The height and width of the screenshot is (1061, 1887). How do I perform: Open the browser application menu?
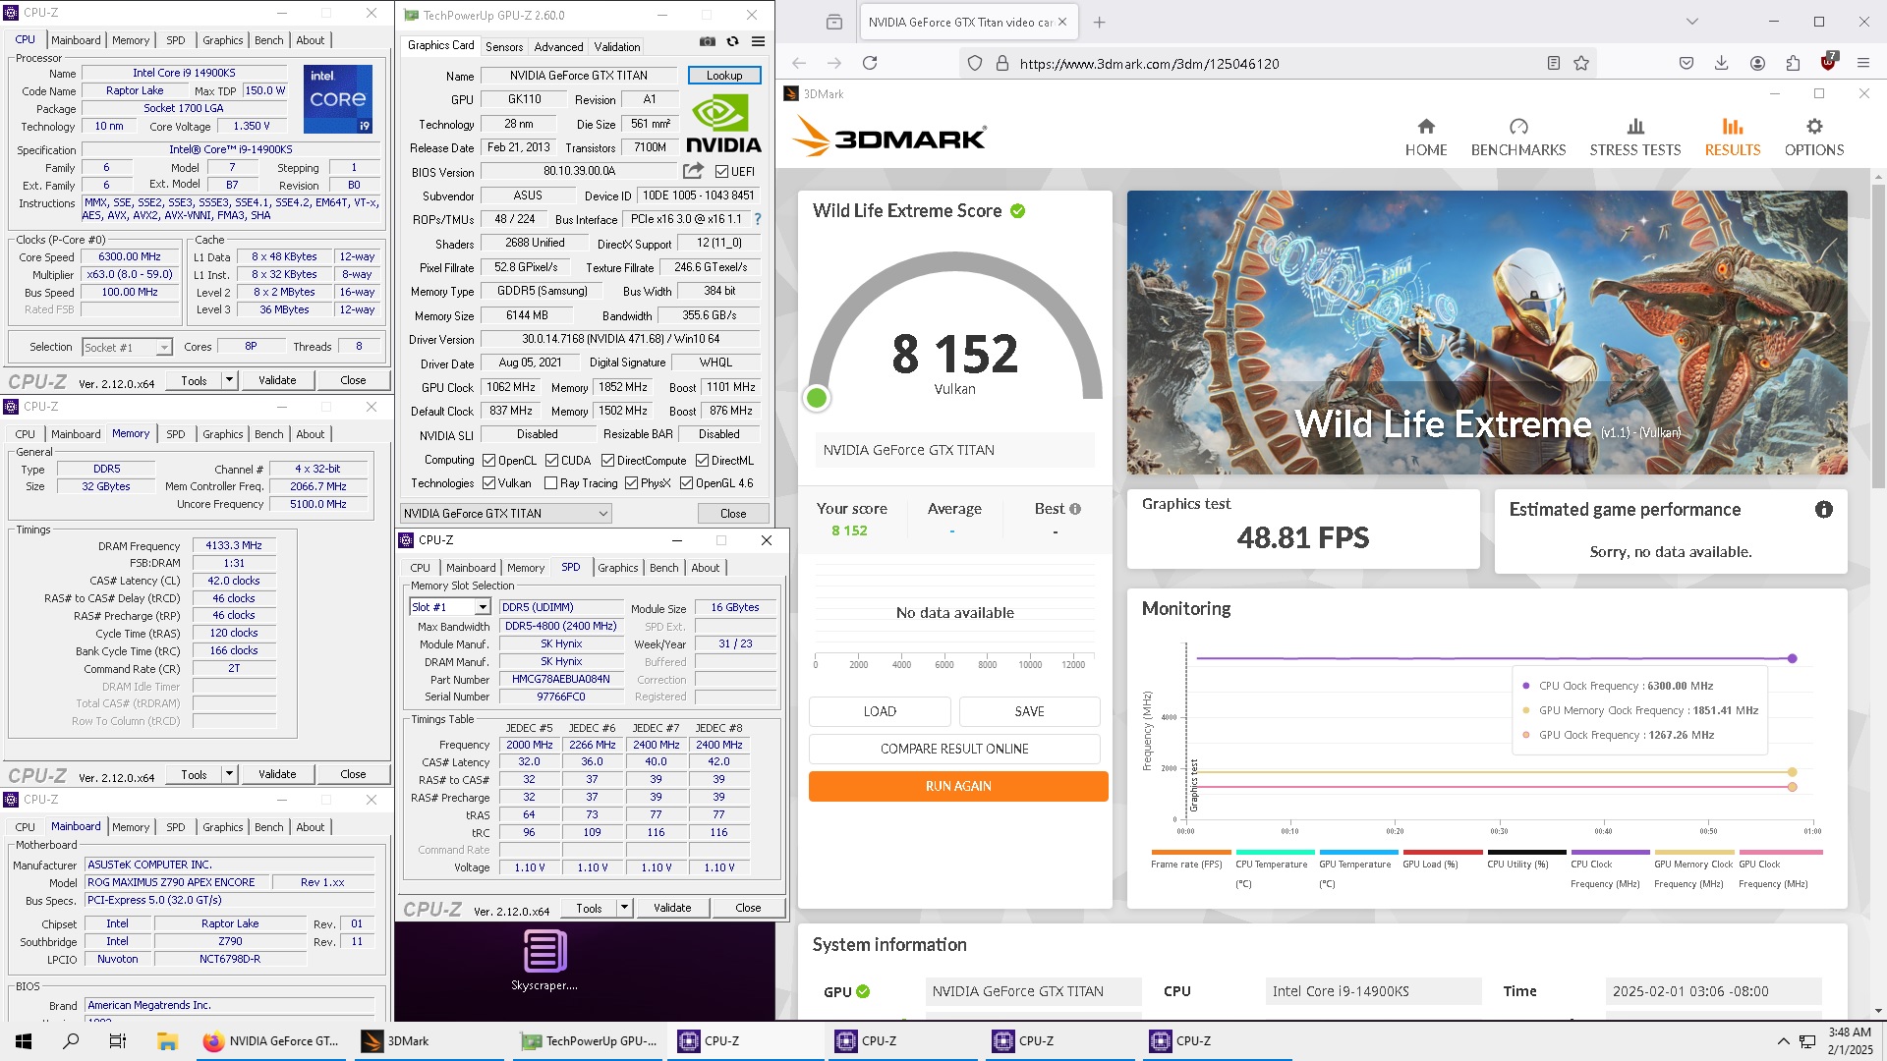[x=1863, y=63]
